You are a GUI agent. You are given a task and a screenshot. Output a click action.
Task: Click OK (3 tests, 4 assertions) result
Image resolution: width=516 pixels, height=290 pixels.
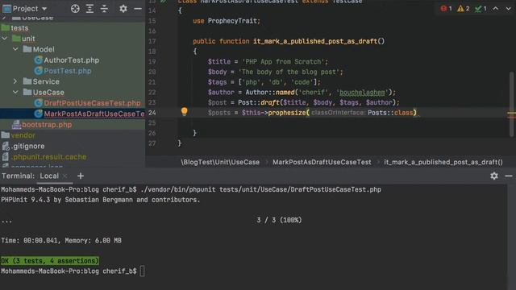pyautogui.click(x=50, y=261)
